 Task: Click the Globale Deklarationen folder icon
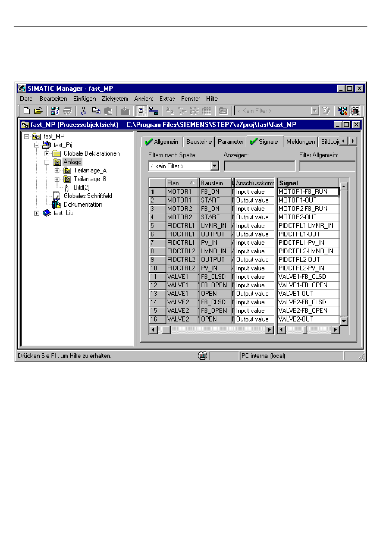pos(57,154)
